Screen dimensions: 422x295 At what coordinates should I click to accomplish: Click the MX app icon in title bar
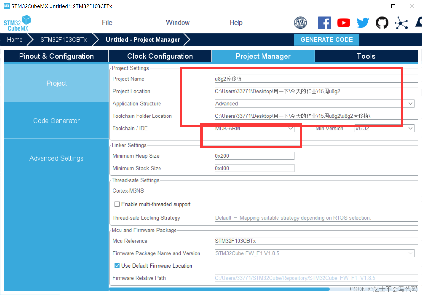pyautogui.click(x=7, y=6)
